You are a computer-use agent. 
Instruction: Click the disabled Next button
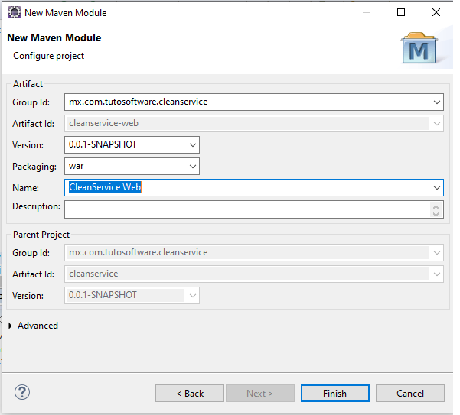(259, 393)
